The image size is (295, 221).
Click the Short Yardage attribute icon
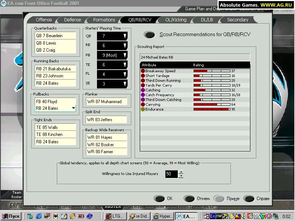pos(143,76)
